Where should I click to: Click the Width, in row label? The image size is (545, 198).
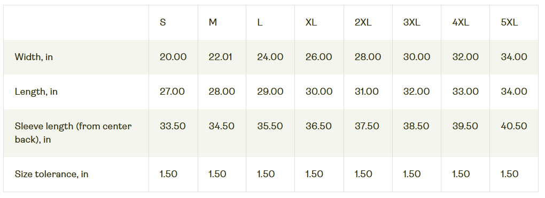coord(34,57)
